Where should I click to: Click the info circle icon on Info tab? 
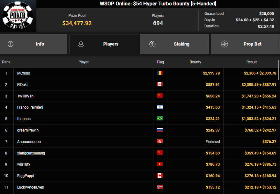[x=11, y=44]
